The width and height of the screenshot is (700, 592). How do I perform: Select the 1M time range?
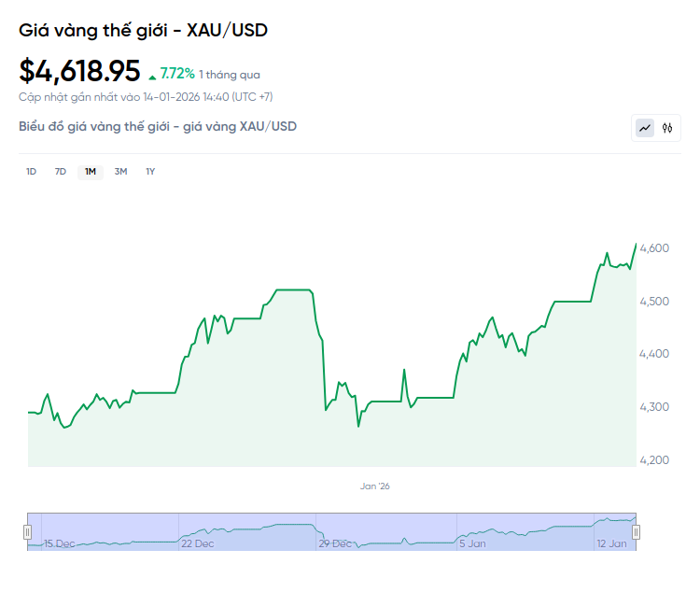(91, 172)
